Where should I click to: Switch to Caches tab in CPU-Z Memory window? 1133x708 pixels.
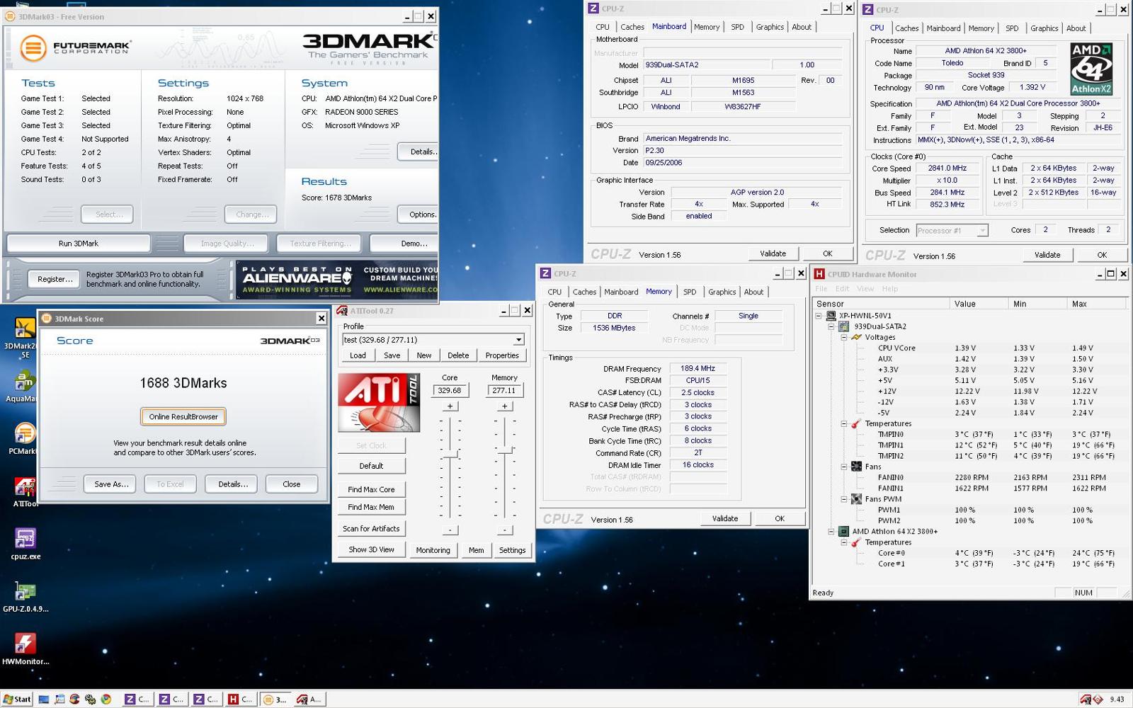tap(584, 292)
